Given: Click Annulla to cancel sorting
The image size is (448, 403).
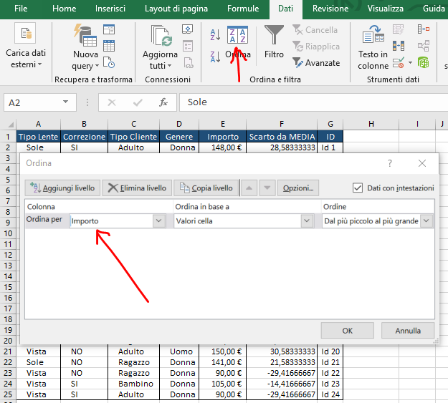Looking at the screenshot, I should point(407,331).
